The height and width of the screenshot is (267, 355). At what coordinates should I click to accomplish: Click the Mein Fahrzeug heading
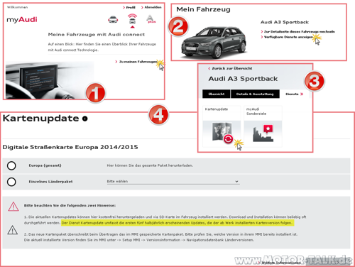[x=203, y=9]
